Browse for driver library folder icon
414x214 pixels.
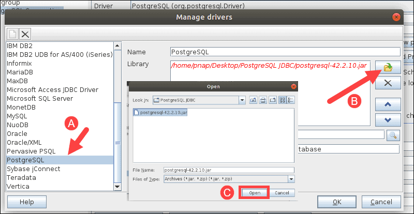pyautogui.click(x=388, y=67)
